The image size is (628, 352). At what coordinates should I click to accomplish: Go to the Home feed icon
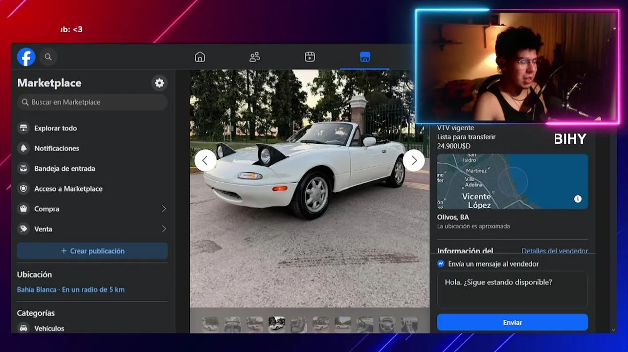point(200,57)
